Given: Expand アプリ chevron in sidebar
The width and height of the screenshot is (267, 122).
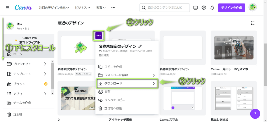Looking at the screenshot, I should point(45,94).
